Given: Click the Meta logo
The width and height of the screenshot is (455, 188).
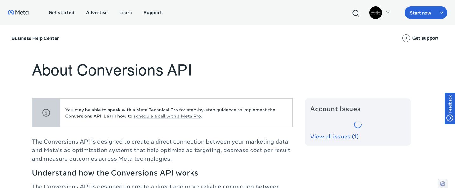Looking at the screenshot, I should pyautogui.click(x=18, y=13).
